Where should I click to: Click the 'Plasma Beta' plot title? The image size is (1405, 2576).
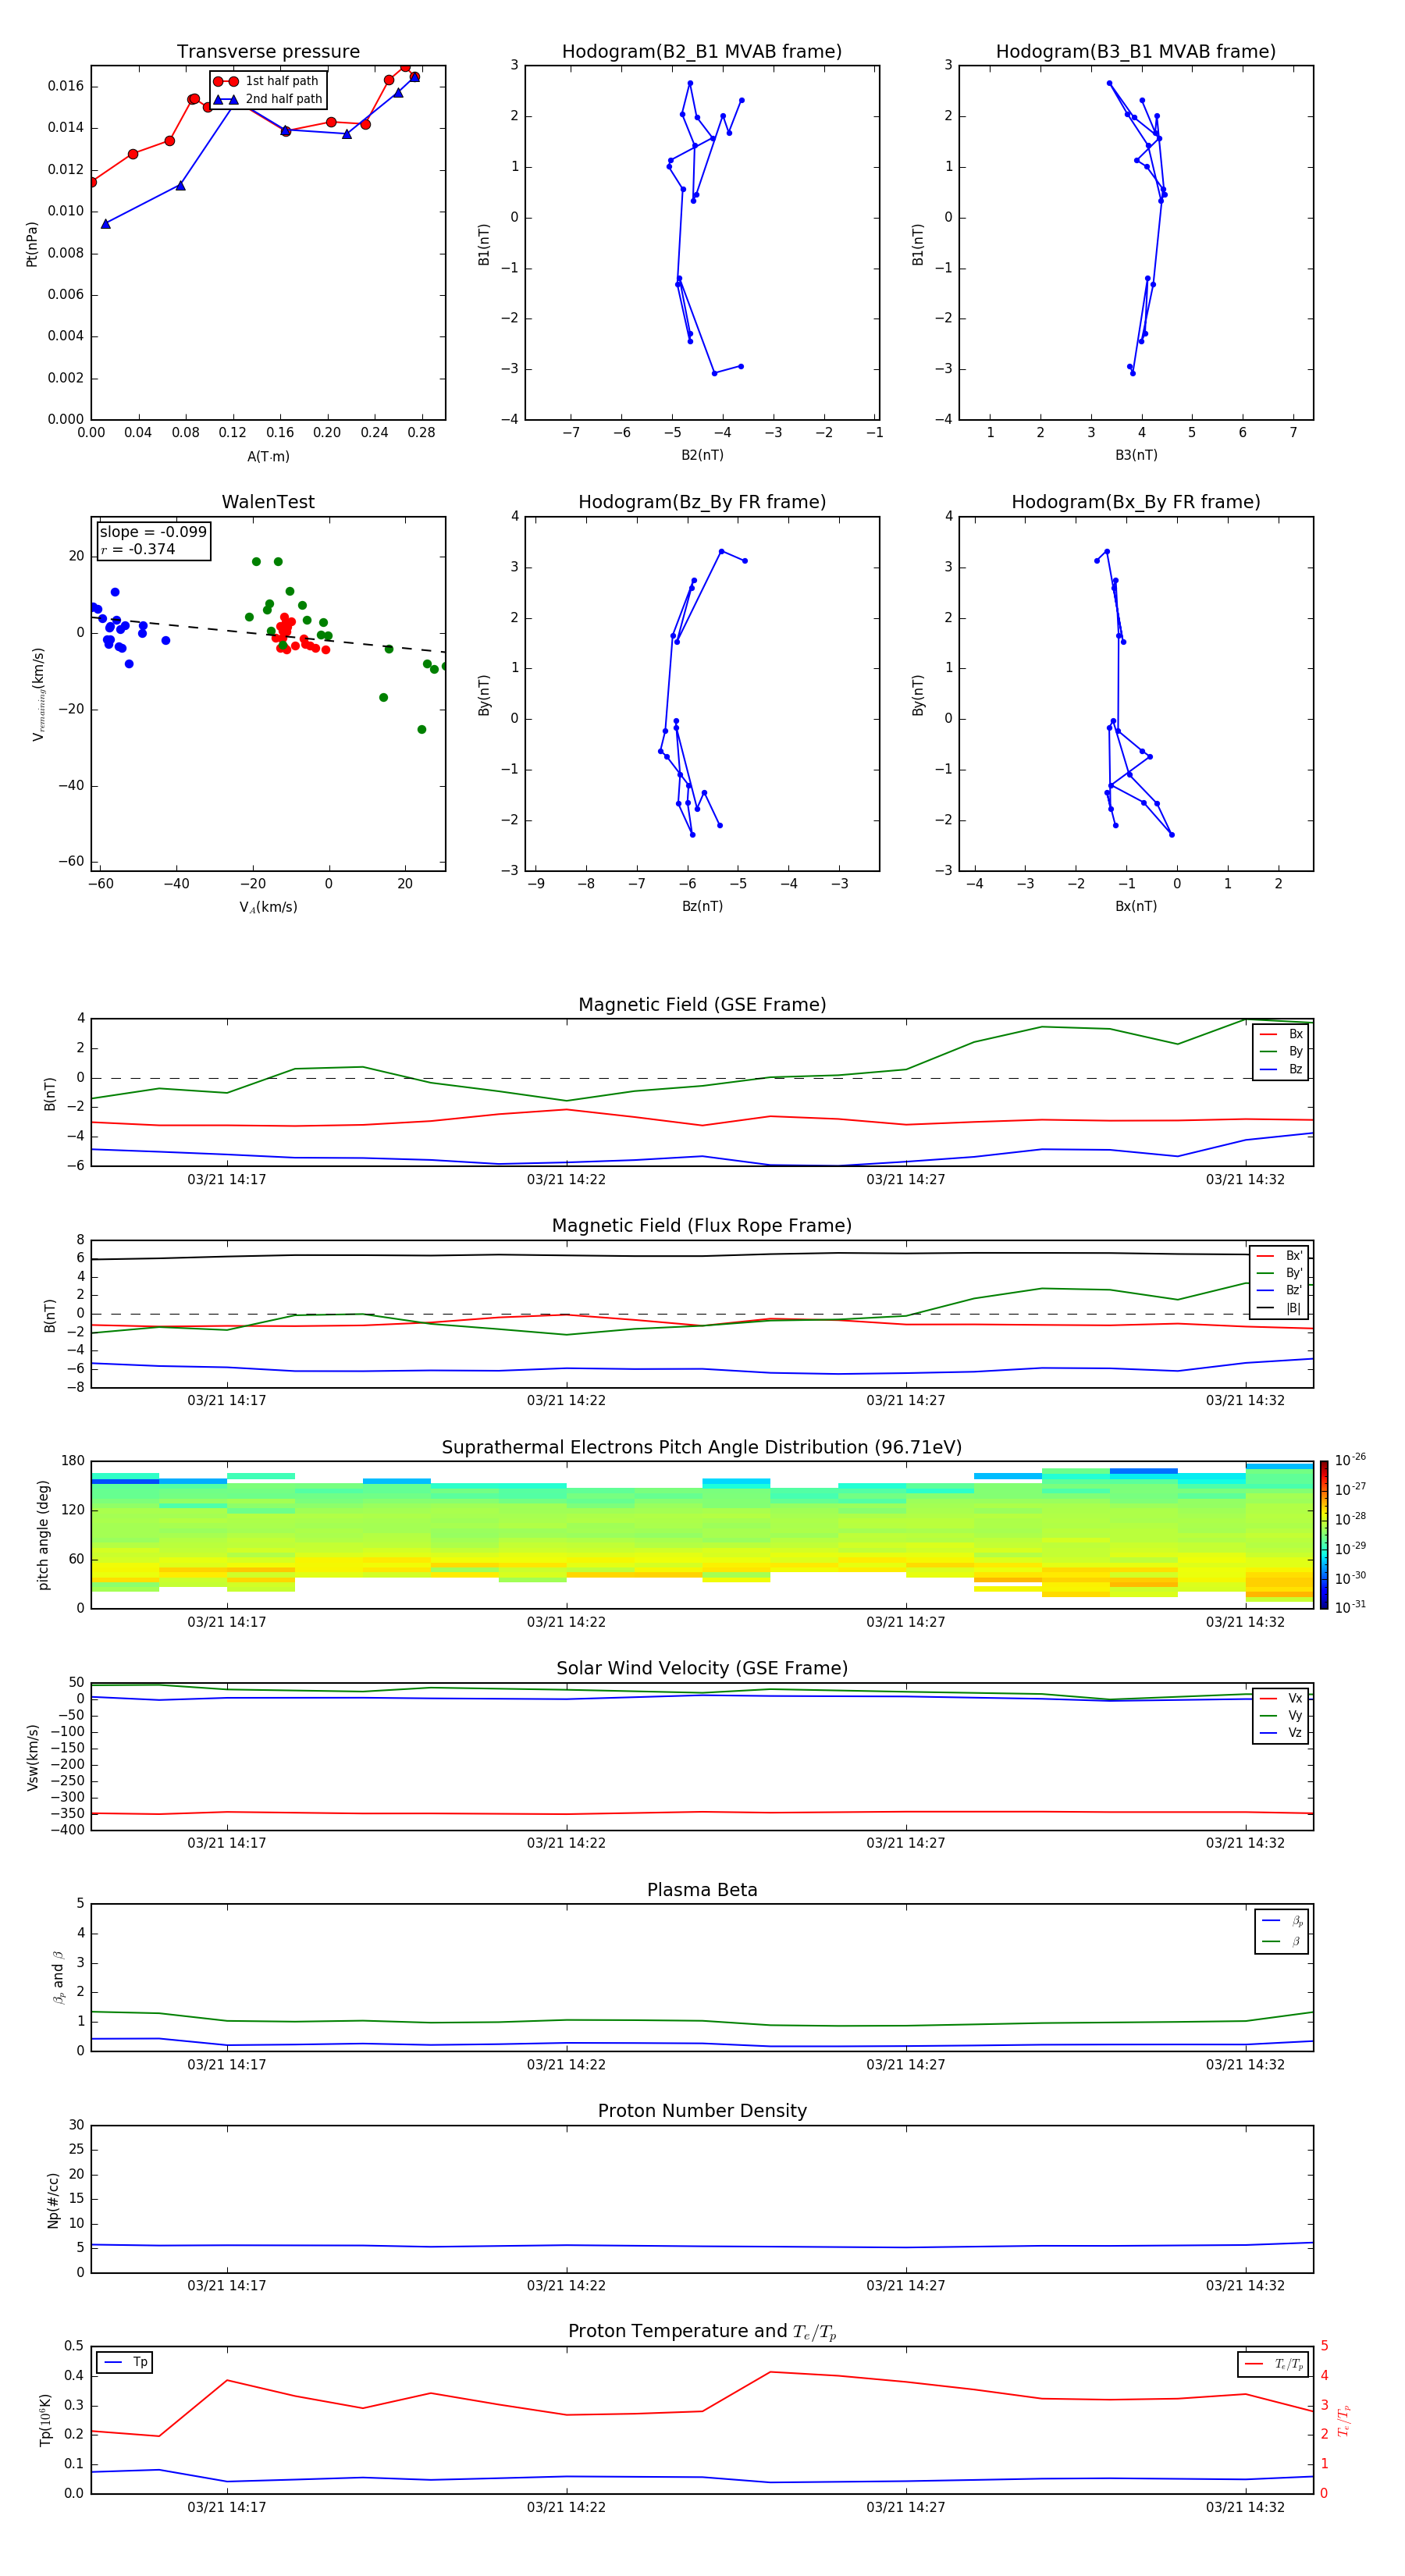coord(702,1891)
